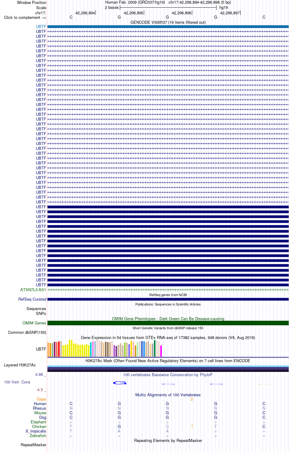Click the ATXN7L3-AS1 arrowed transcript line
This screenshot has height=452, width=289.
coord(168,290)
